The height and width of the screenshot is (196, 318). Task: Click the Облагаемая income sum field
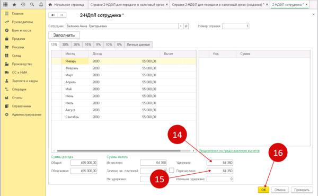[84, 171]
